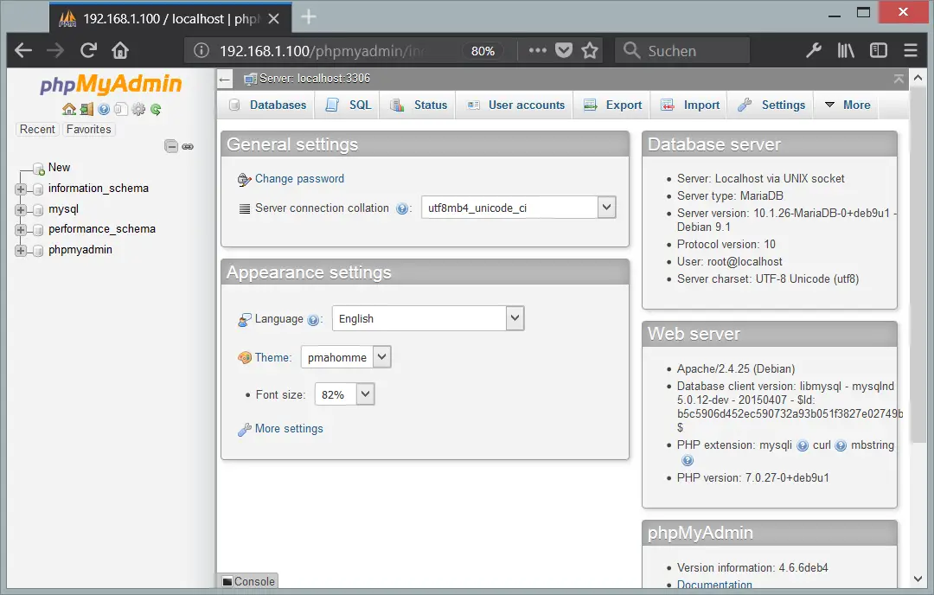Click the page scrollbar down arrow

[x=918, y=579]
